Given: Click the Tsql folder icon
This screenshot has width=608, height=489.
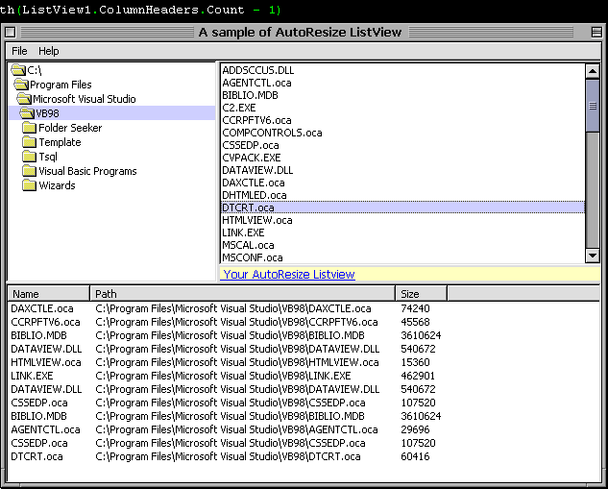Looking at the screenshot, I should (30, 157).
